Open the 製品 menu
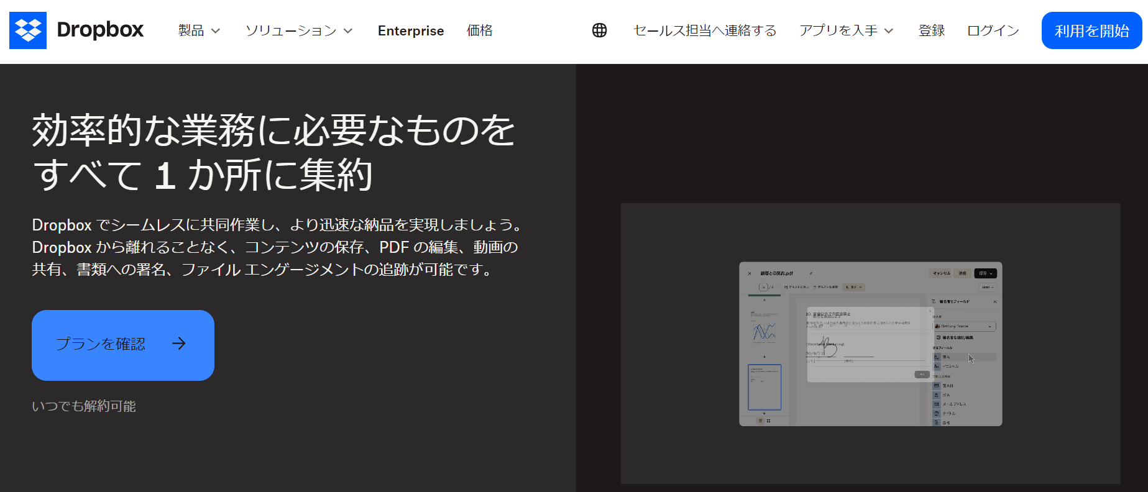Image resolution: width=1148 pixels, height=492 pixels. click(x=199, y=30)
